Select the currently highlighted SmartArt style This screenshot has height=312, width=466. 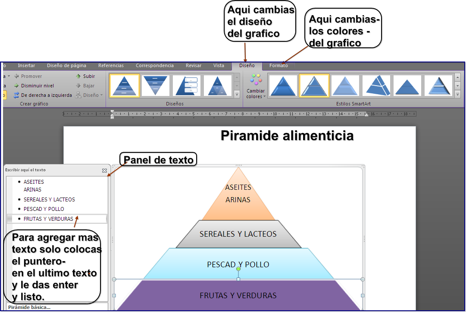tap(314, 85)
